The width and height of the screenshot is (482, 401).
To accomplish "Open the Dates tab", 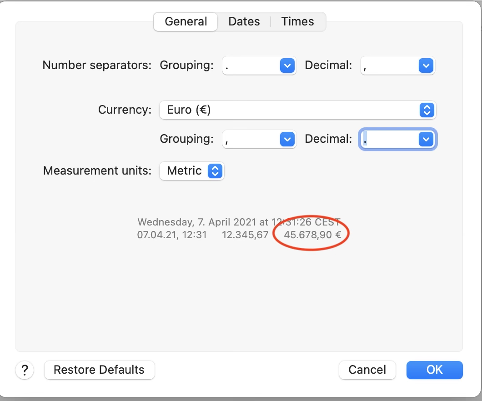I will pyautogui.click(x=244, y=21).
